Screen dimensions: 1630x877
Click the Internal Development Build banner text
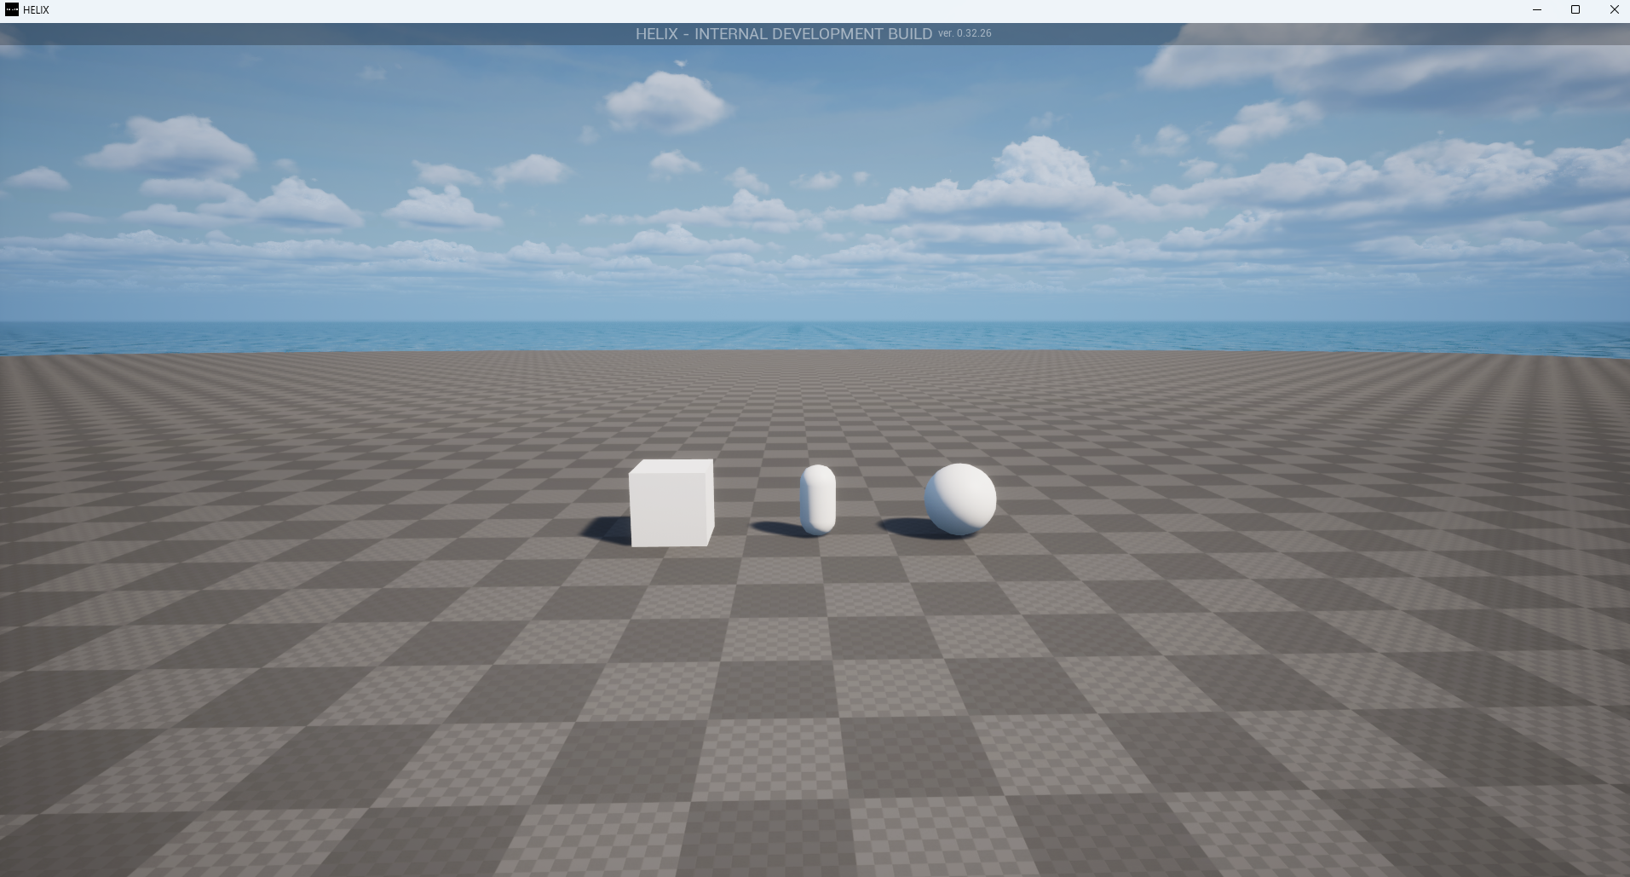coord(783,34)
